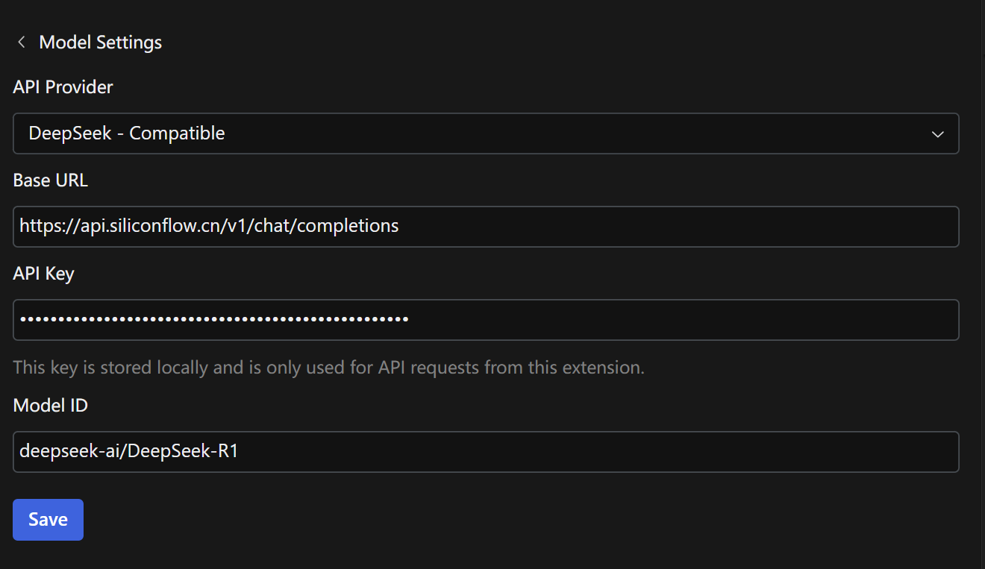Click the right-edge panel divider bar
The height and width of the screenshot is (569, 985).
point(981,283)
